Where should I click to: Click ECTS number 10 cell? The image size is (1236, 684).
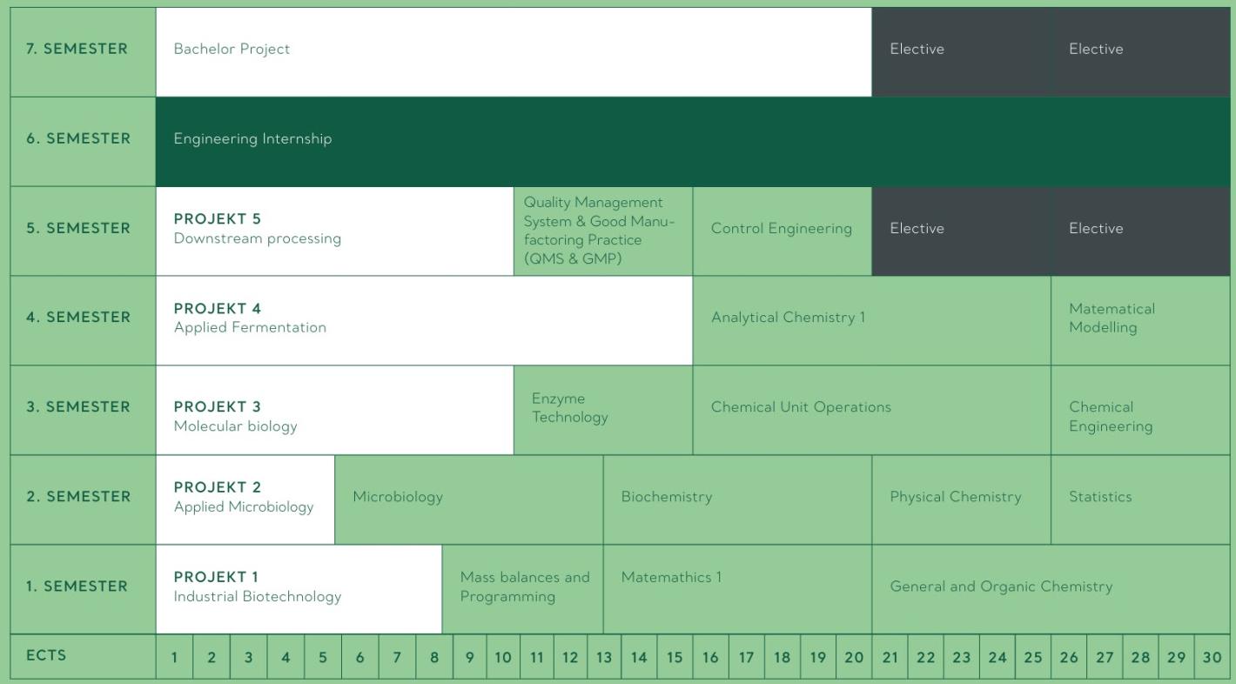(x=503, y=658)
